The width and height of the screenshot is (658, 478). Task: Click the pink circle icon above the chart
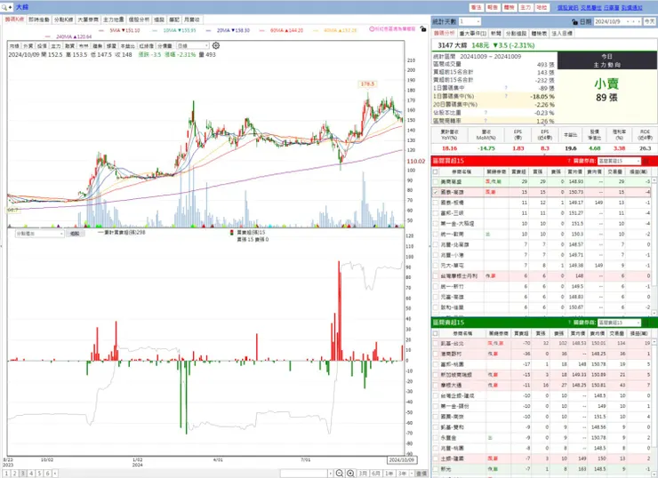point(372,29)
